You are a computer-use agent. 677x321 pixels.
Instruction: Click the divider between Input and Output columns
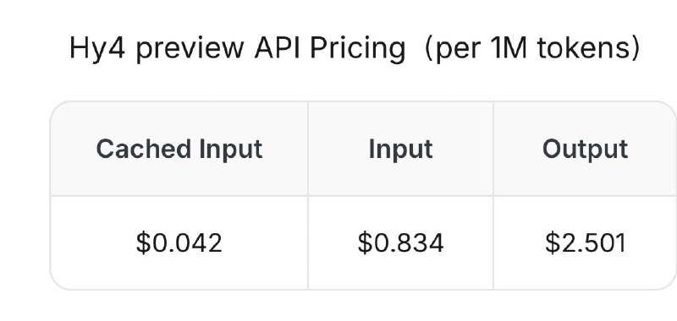tap(493, 196)
